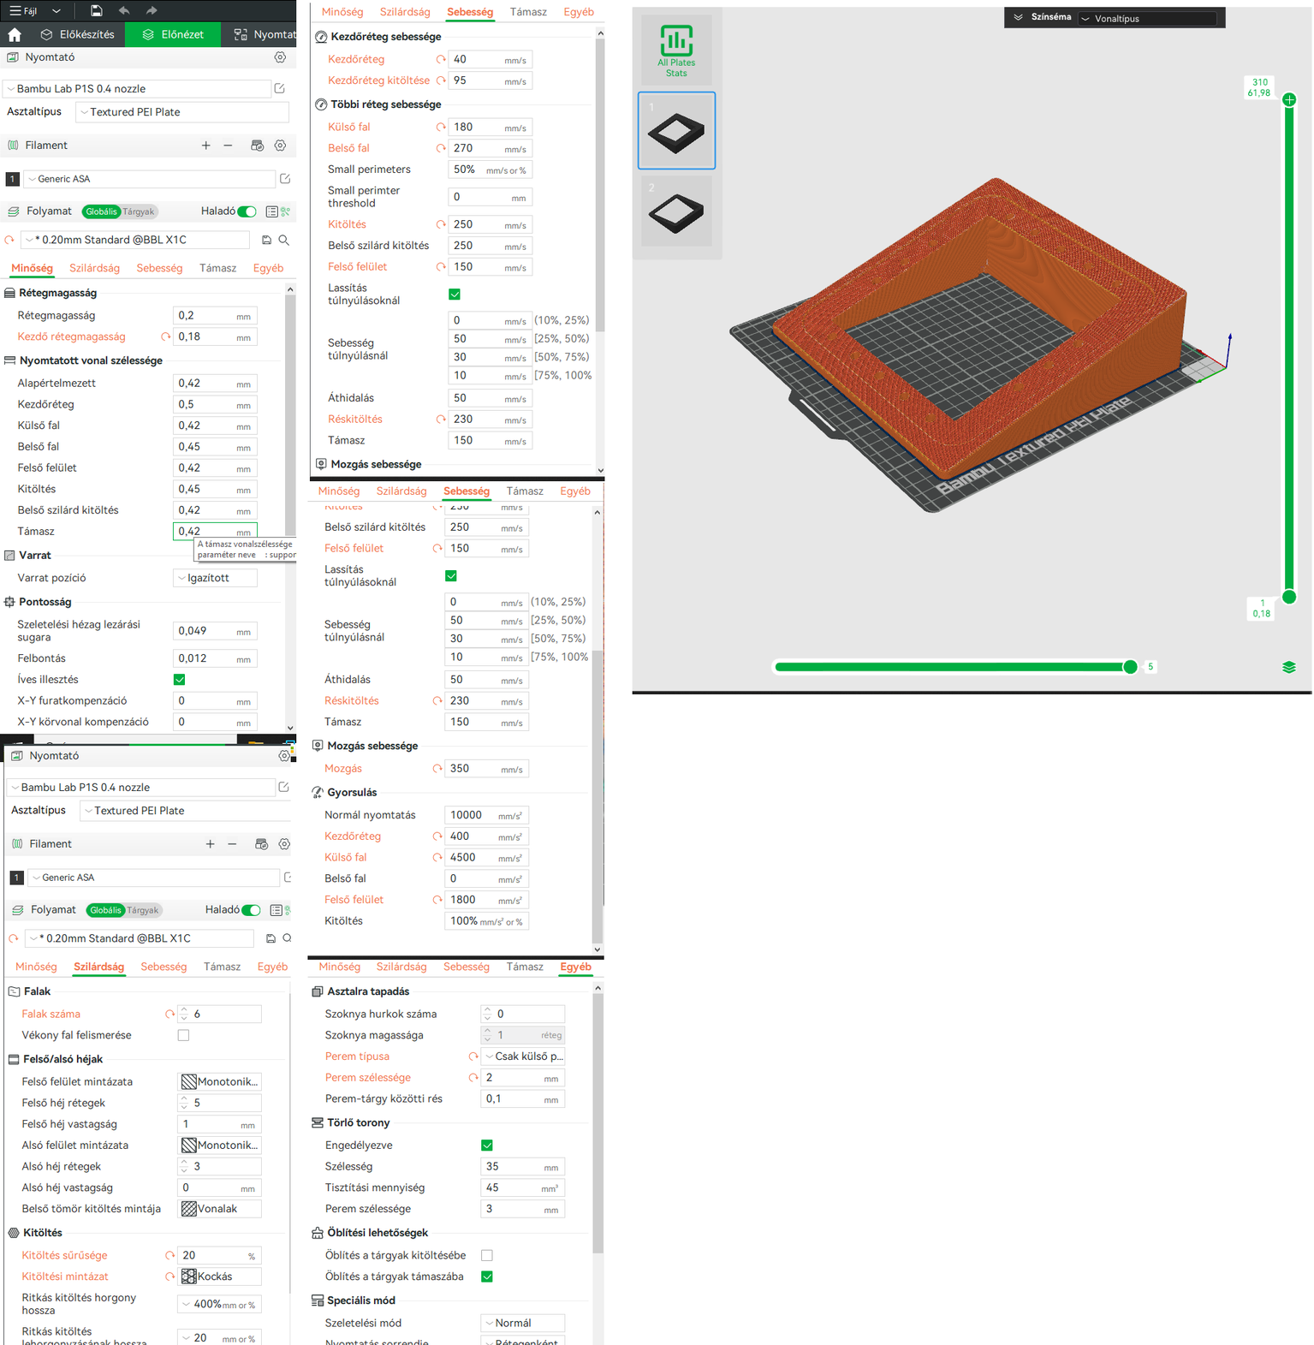Toggle the Íves illesztés checkbox
Screen dimensions: 1314x1345
click(x=180, y=680)
